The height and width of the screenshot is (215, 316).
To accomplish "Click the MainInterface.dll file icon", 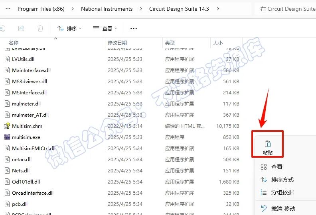I will 7,70.
